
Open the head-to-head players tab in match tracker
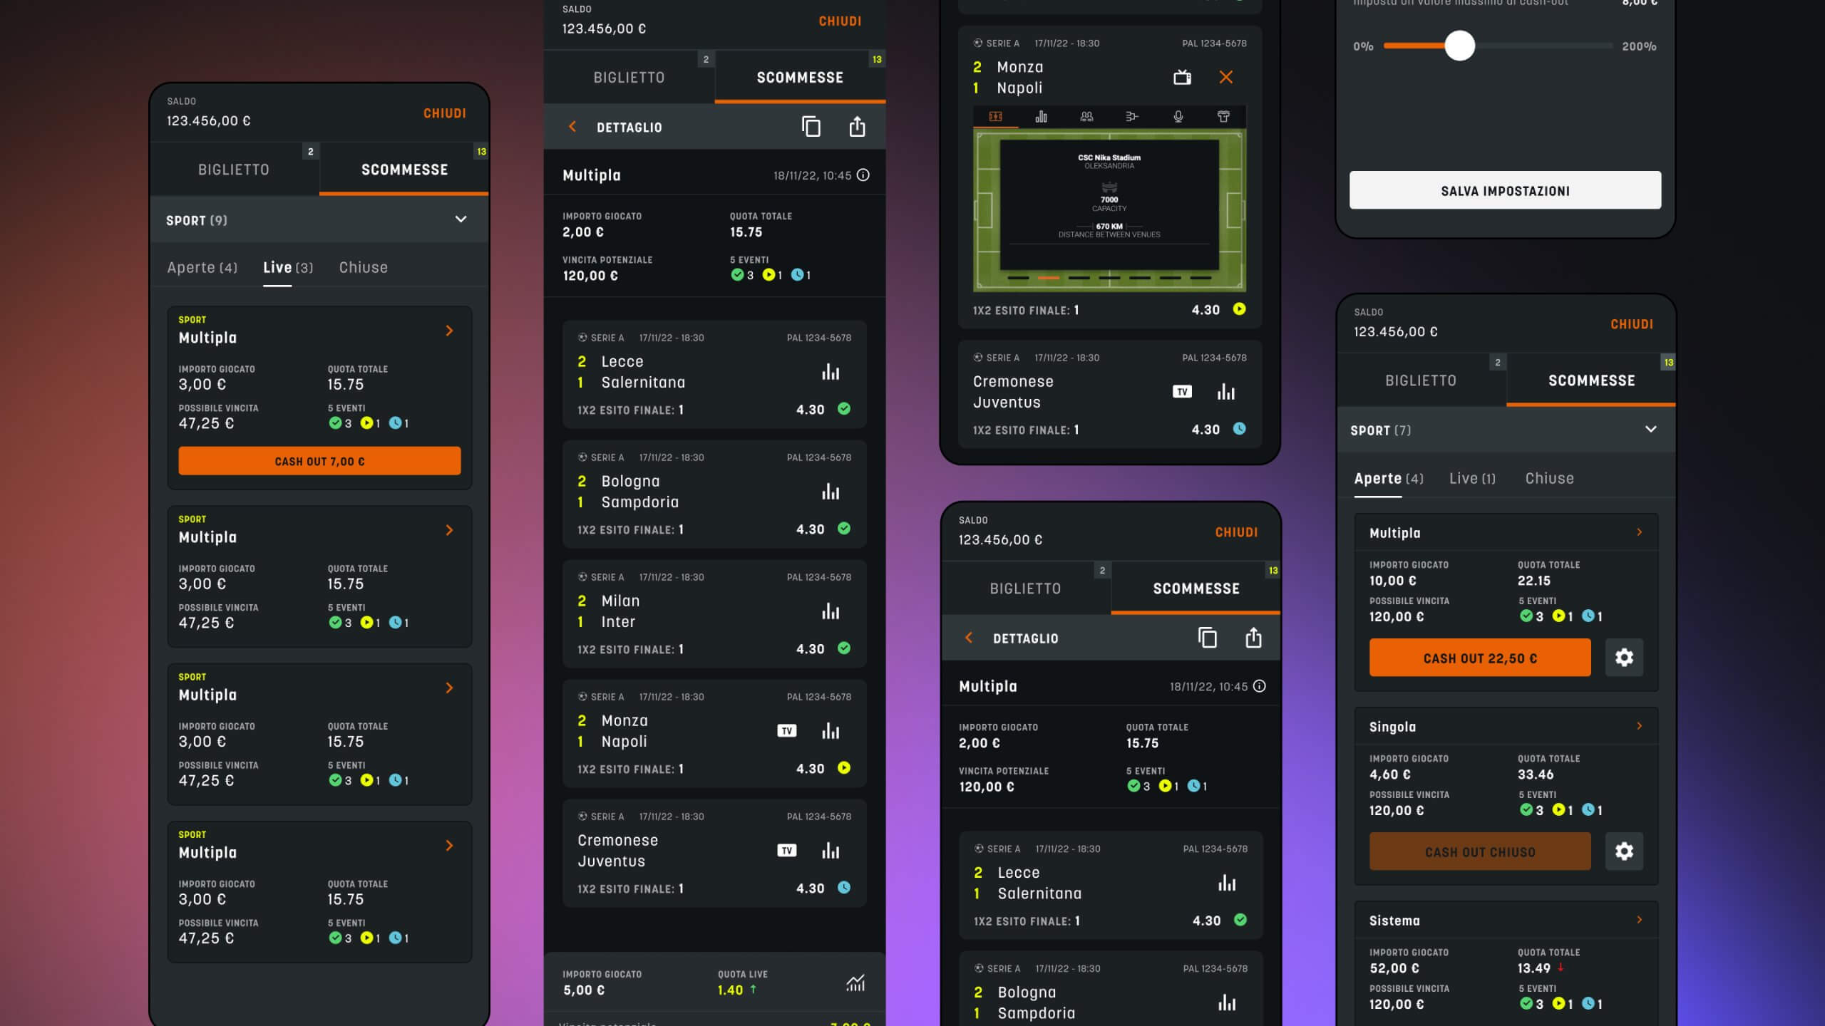point(1086,116)
